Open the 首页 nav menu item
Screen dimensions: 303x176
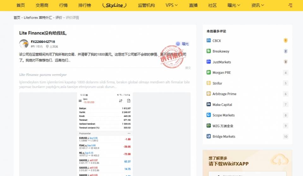(21, 5)
